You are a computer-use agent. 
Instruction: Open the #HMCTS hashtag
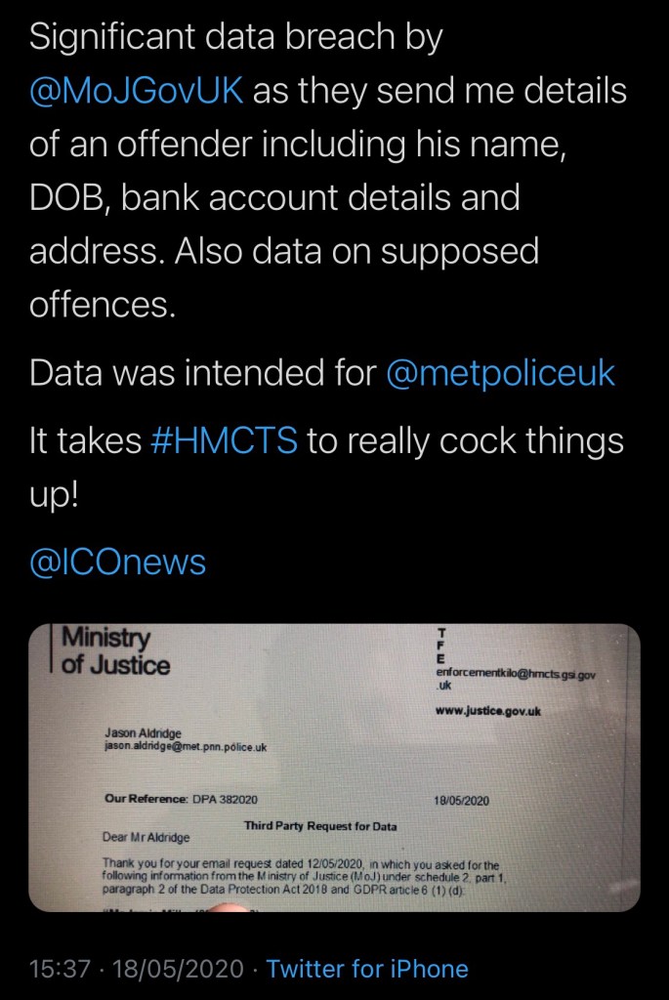tap(225, 440)
